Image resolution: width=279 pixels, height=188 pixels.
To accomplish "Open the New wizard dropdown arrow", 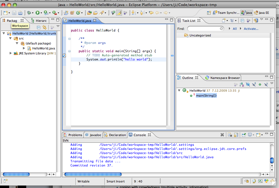I will (x=9, y=13).
